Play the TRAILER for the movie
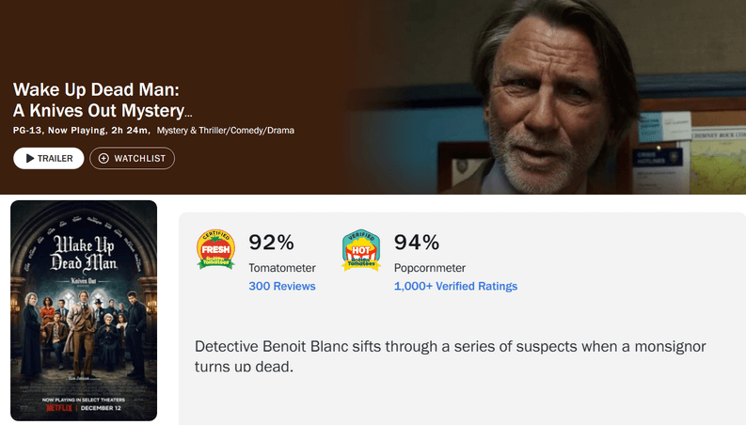 (49, 158)
